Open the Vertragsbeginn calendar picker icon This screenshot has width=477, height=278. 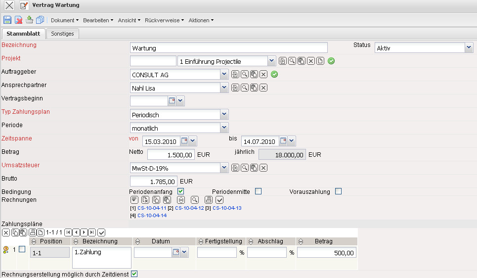click(172, 101)
